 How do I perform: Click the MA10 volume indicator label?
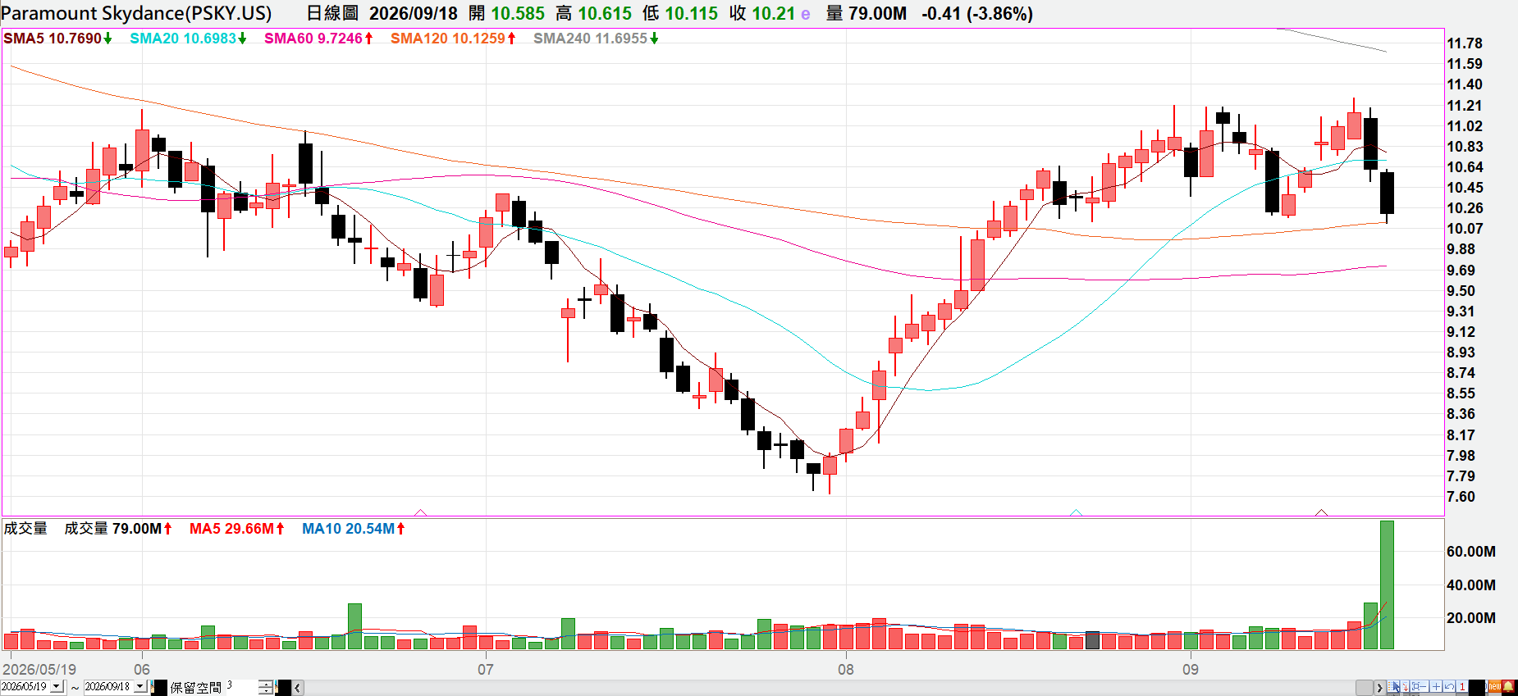pos(354,529)
